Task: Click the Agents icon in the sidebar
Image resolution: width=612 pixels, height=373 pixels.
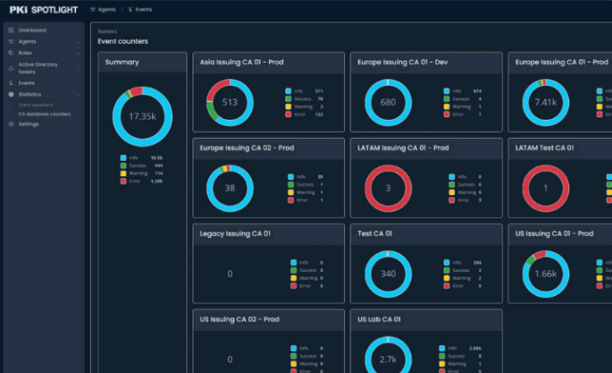Action: coord(11,41)
